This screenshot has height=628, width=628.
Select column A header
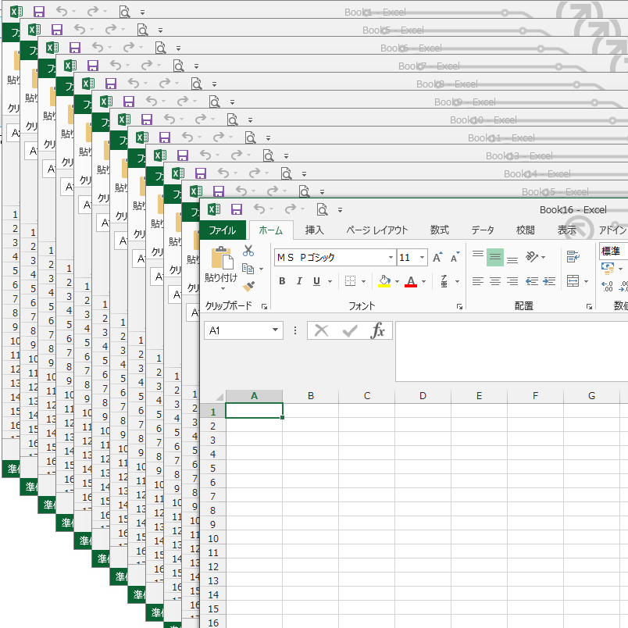(x=255, y=396)
